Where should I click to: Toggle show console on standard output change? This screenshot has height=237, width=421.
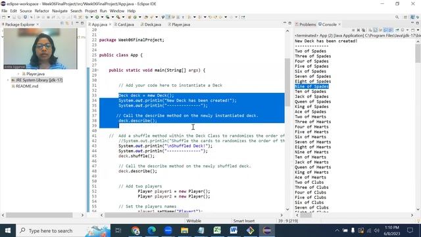tap(385, 30)
